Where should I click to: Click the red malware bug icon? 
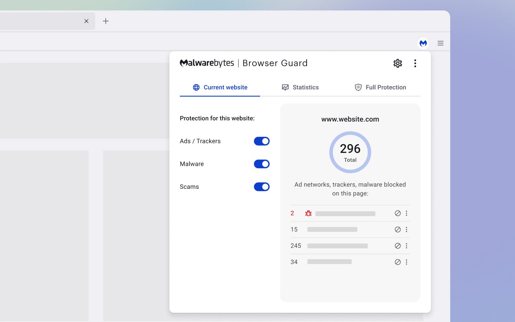click(x=308, y=213)
